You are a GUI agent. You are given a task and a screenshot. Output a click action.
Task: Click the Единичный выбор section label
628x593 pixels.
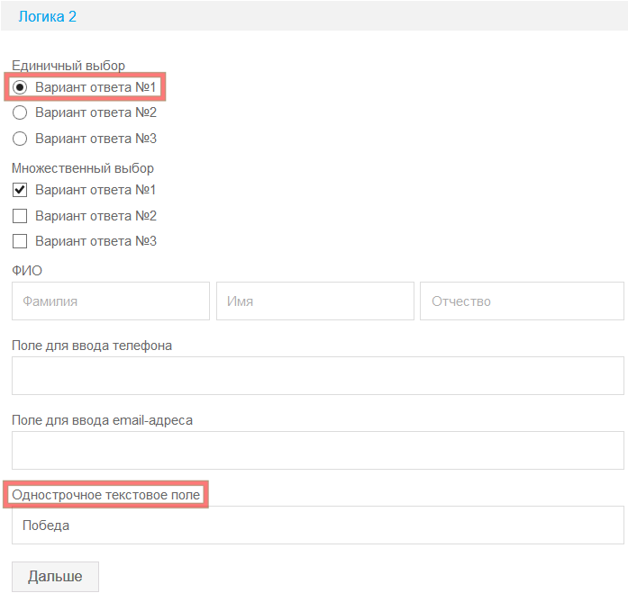(68, 66)
